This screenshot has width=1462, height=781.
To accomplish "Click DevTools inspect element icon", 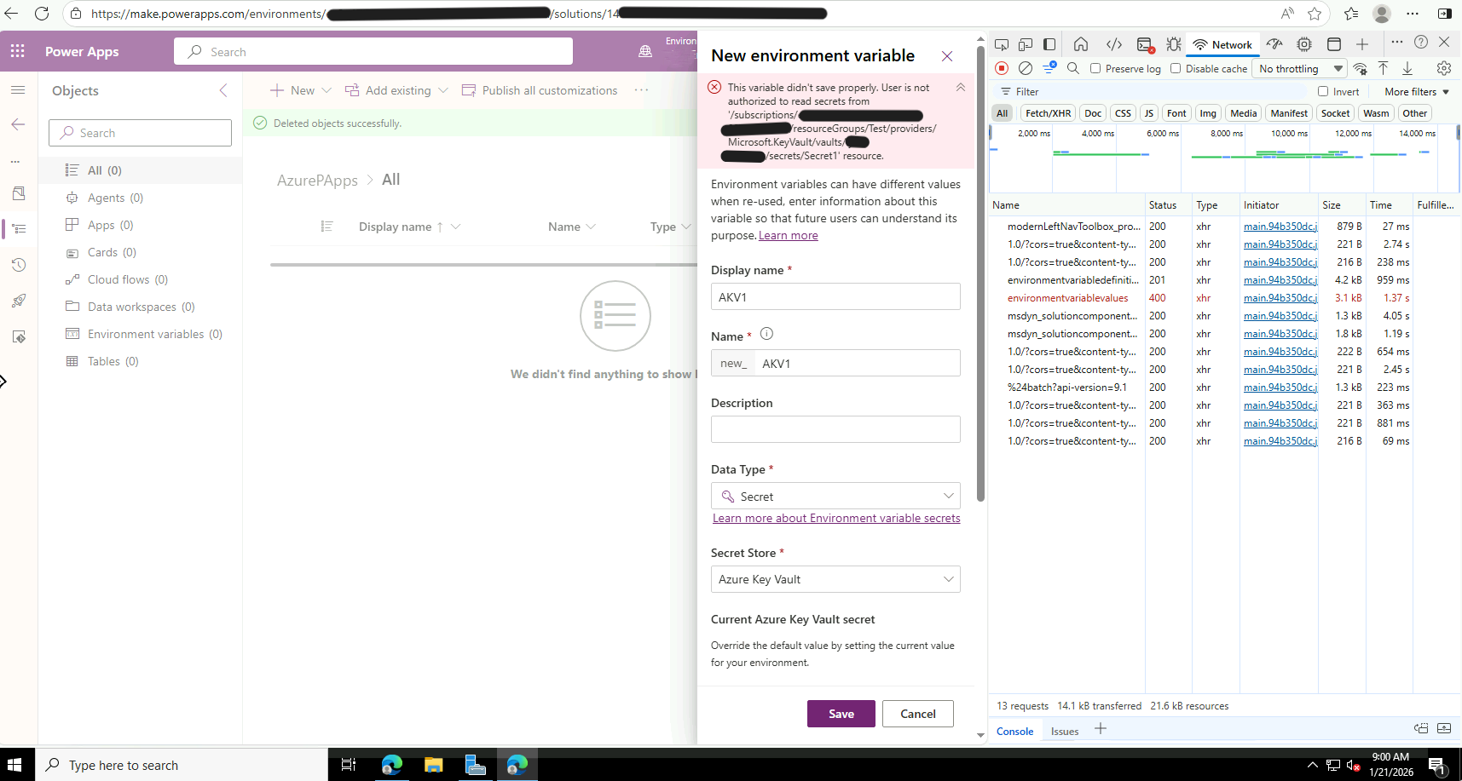I will (1002, 44).
